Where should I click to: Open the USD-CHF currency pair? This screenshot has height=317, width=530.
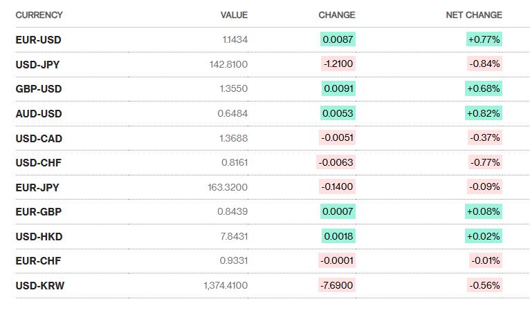click(38, 163)
